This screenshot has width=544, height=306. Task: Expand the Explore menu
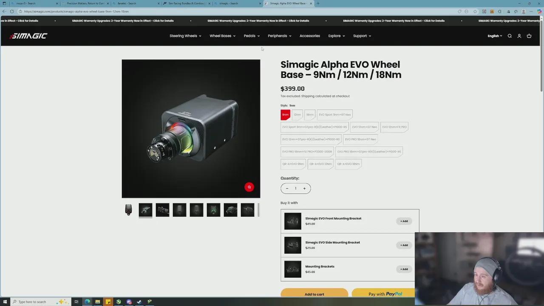coord(336,36)
